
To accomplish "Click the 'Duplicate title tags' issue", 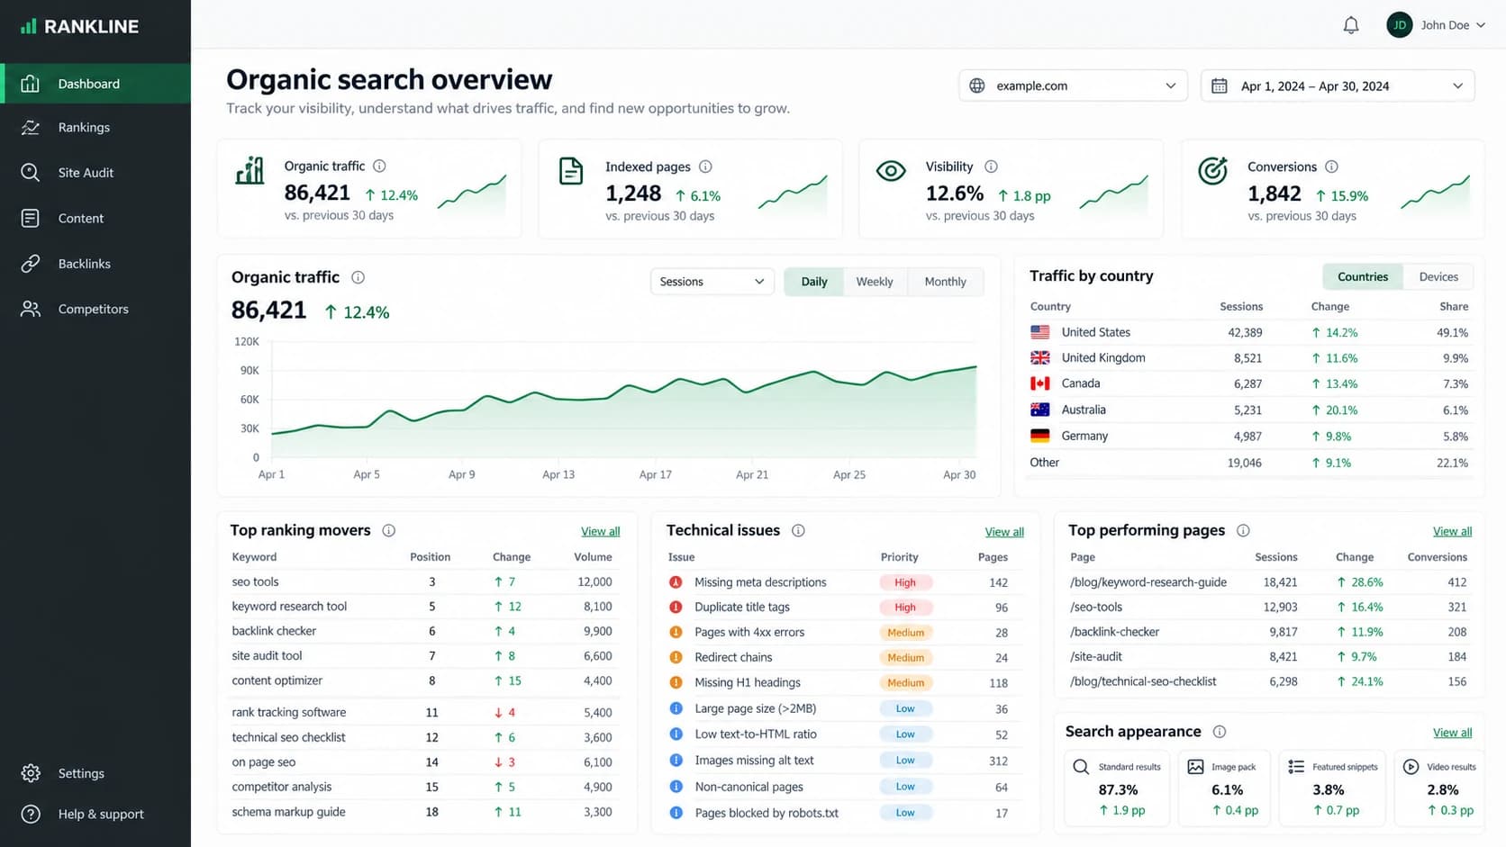I will pos(742,607).
